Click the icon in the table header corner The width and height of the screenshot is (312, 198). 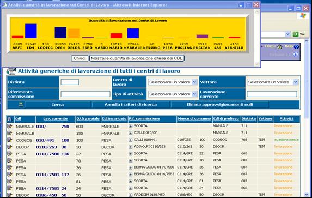(x=10, y=119)
